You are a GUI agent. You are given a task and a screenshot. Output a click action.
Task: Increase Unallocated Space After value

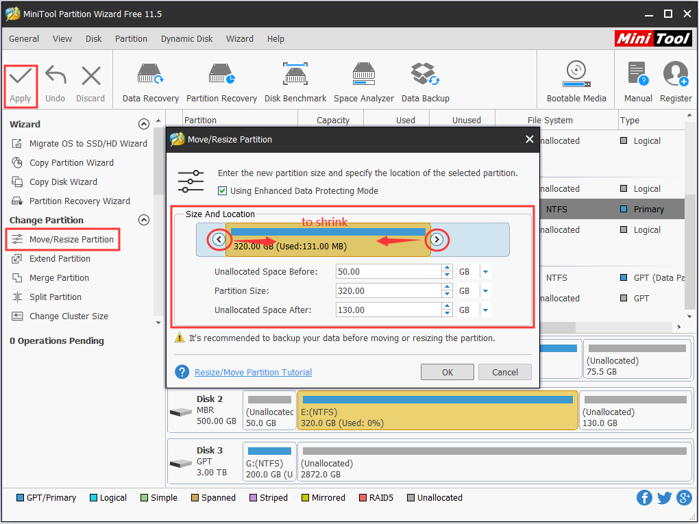click(x=447, y=306)
